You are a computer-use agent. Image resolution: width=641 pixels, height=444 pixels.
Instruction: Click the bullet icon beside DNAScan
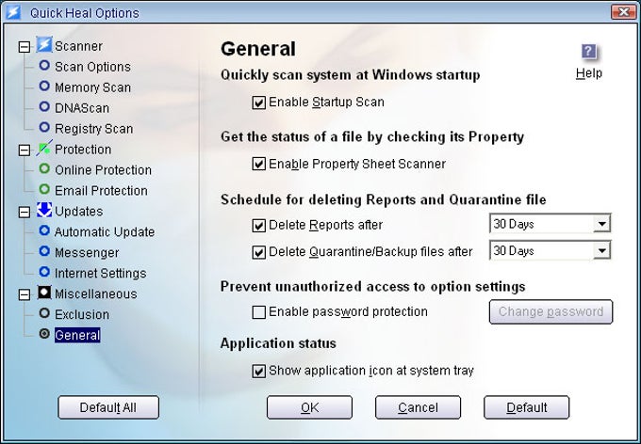(x=44, y=106)
